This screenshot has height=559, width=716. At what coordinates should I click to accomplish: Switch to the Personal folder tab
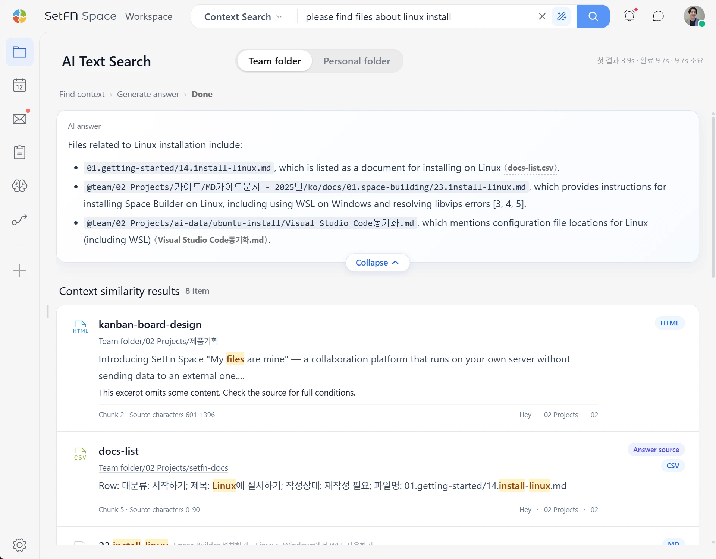click(357, 61)
